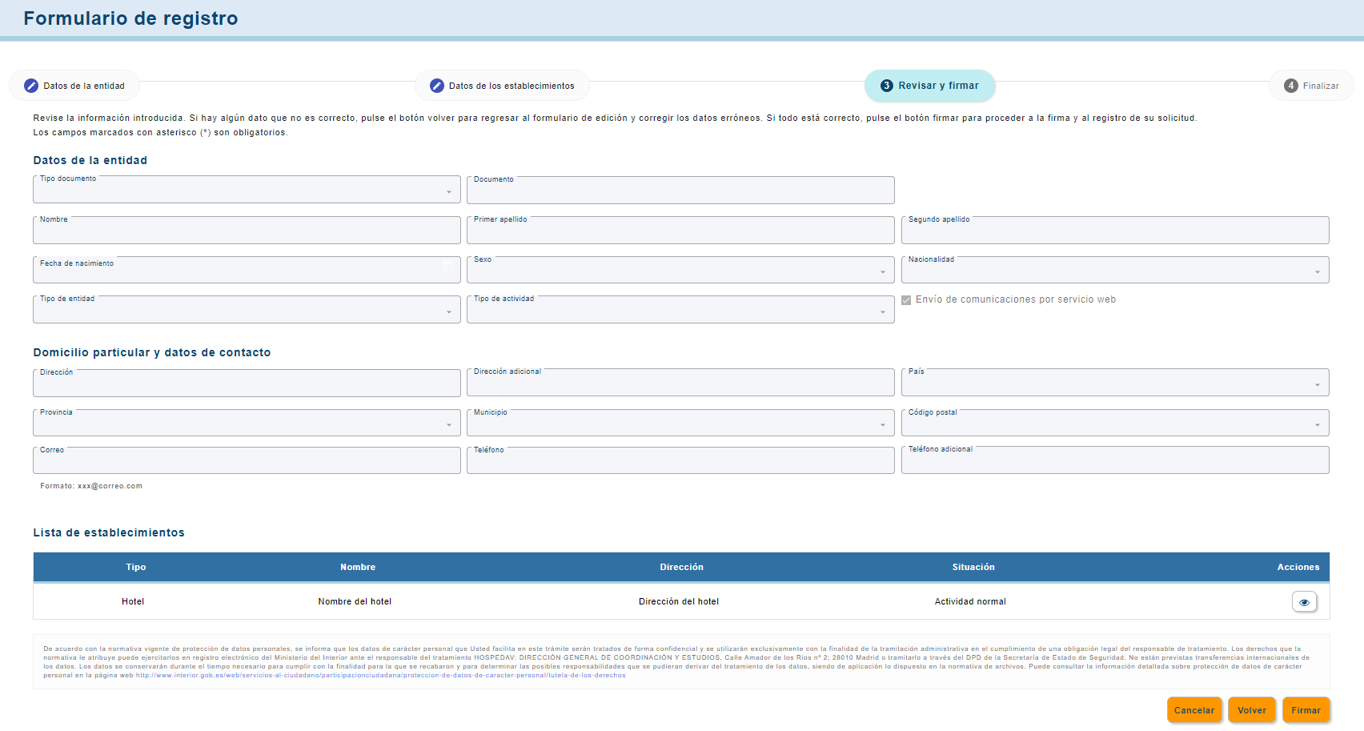Click the number 4 badge on Finalizar
Viewport: 1364px width, 731px height.
tap(1291, 86)
